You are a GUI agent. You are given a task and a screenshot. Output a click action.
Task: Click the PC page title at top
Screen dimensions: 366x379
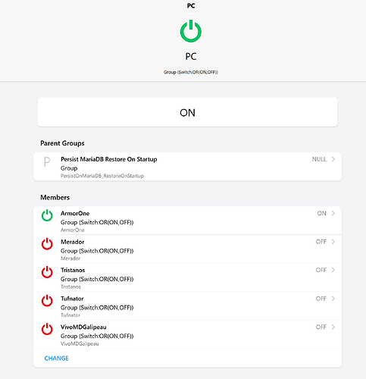pyautogui.click(x=191, y=5)
